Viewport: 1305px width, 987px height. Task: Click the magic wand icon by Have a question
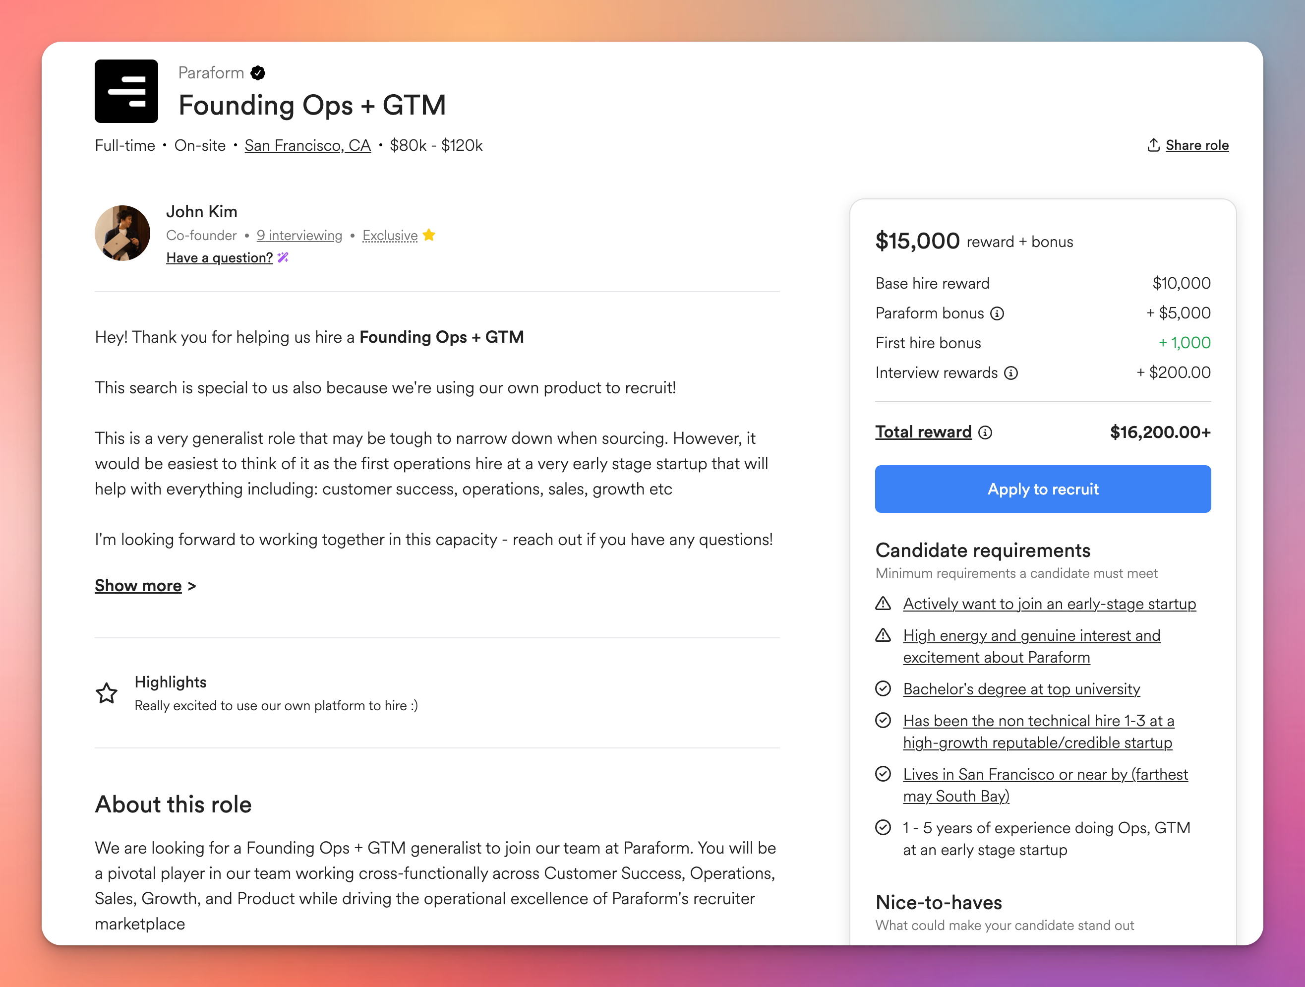click(283, 258)
